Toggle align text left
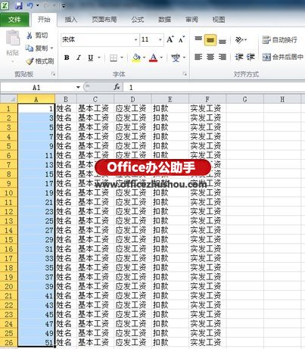This screenshot has width=305, height=349. 198,57
